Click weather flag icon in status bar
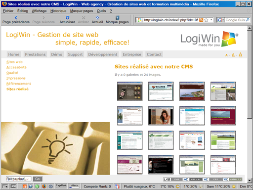 117,187
